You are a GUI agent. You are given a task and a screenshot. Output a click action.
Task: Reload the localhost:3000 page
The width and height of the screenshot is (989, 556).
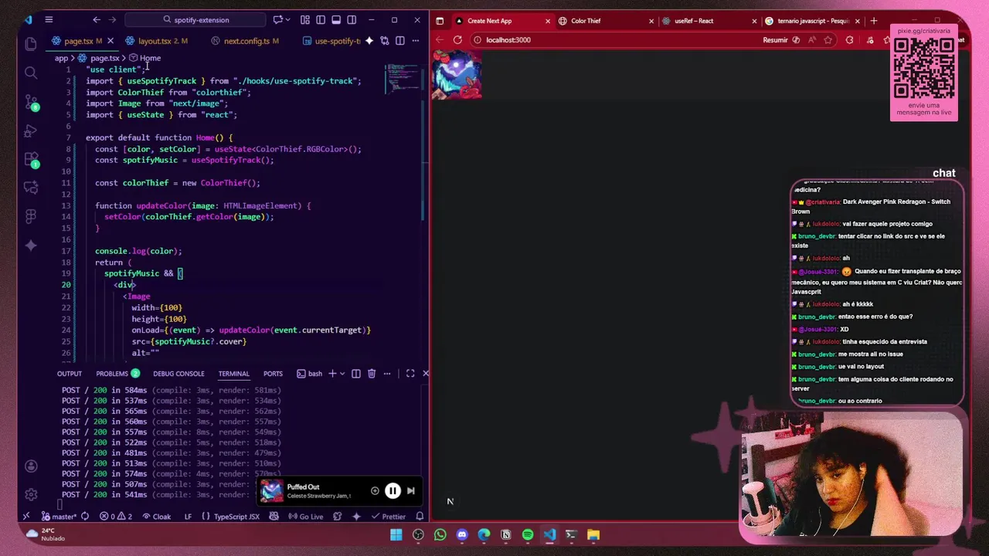457,40
